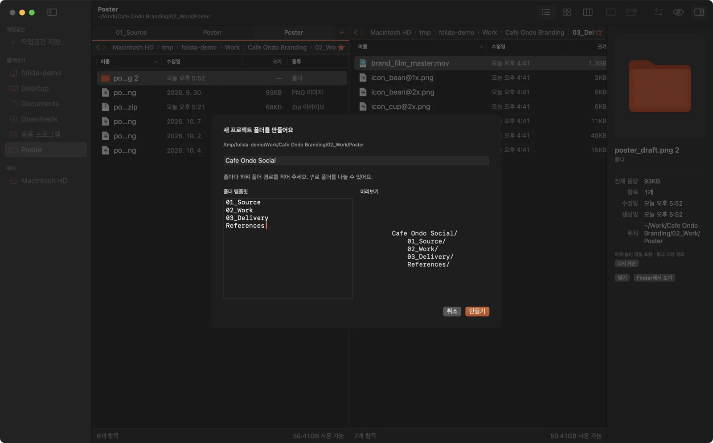Click 작업공간 저장 plus entry
Viewport: 713px width, 443px height.
tap(39, 42)
